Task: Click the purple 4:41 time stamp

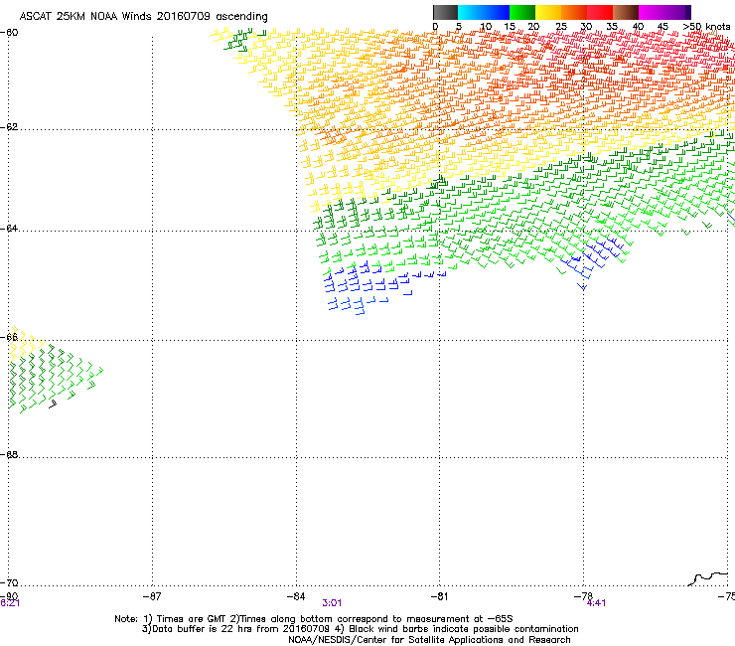Action: (596, 603)
